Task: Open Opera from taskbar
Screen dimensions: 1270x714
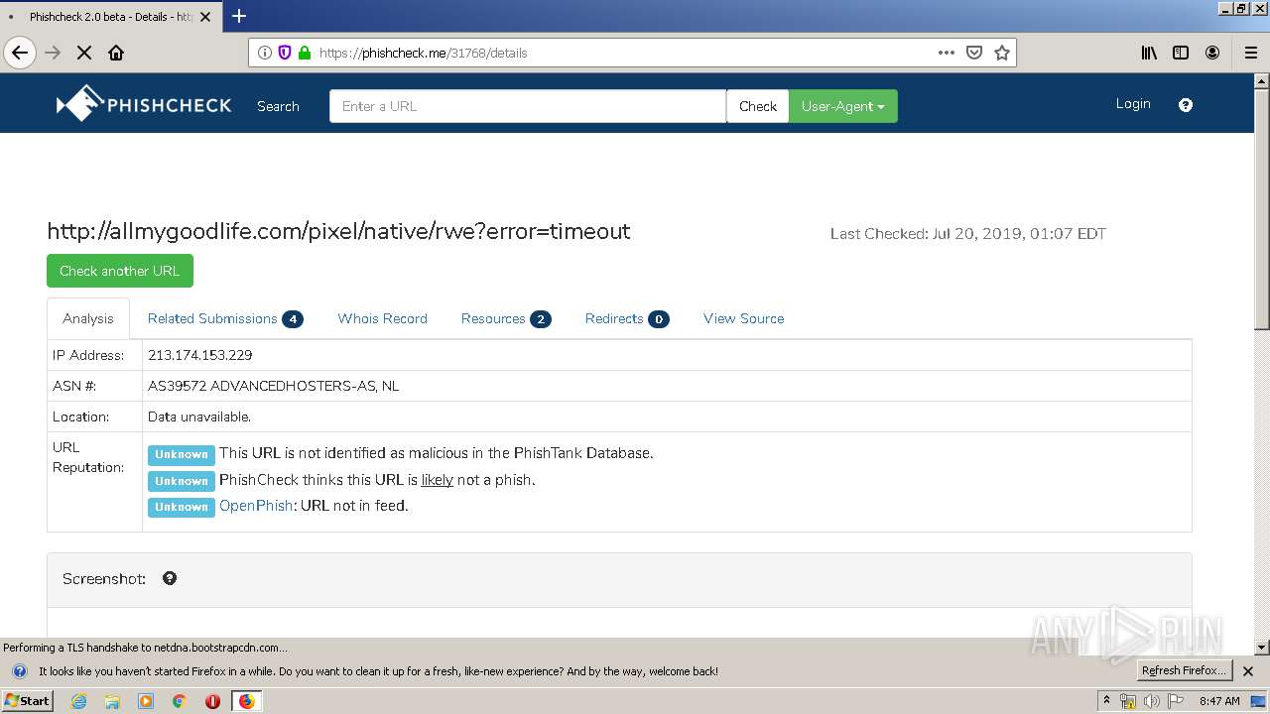Action: click(x=212, y=701)
